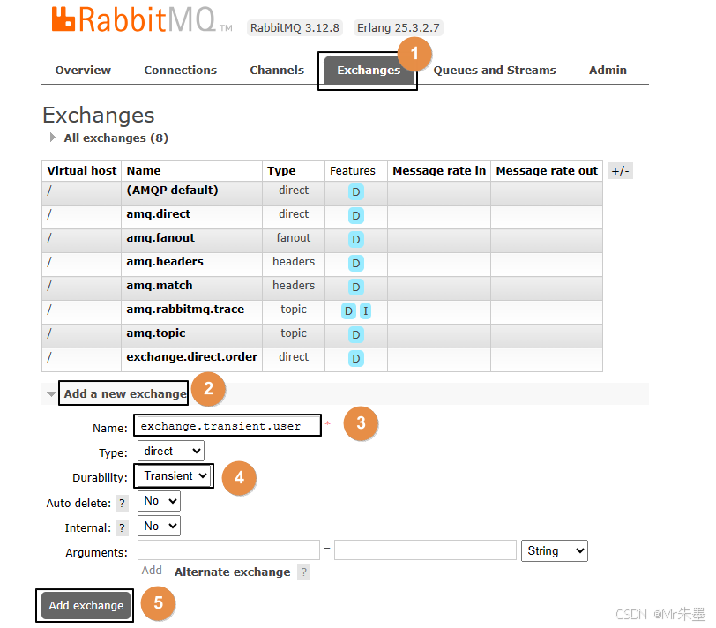
Task: Open the amq.match exchange
Action: coord(160,285)
